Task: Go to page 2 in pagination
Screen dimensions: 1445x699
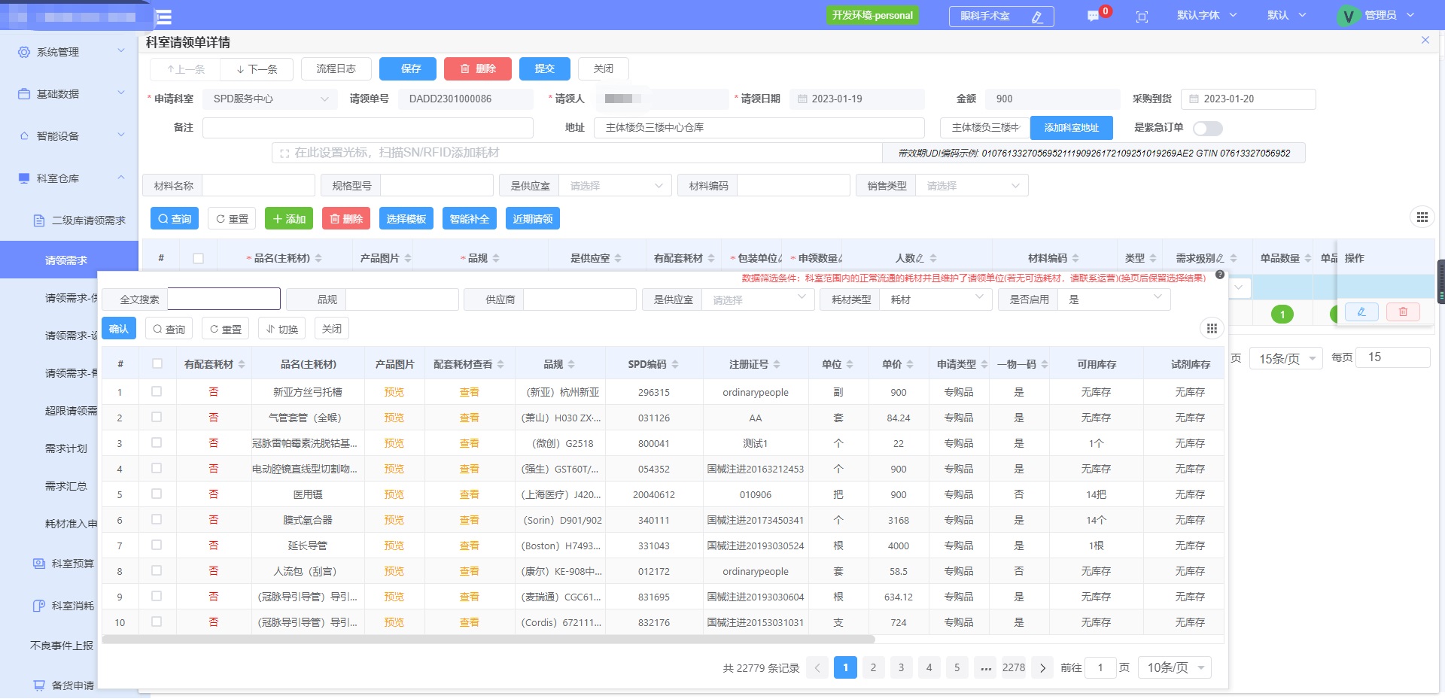Action: [873, 667]
